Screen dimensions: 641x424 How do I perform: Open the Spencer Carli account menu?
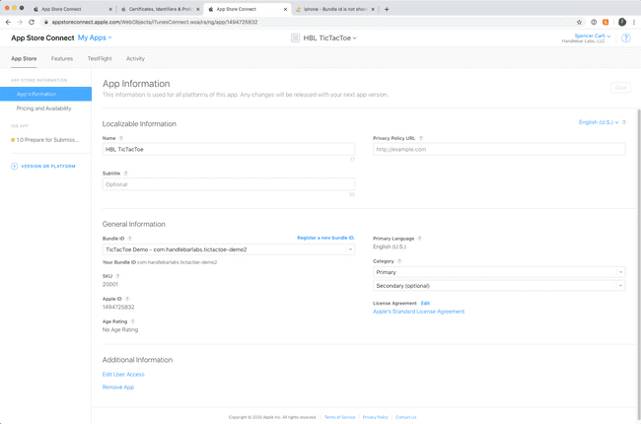point(593,35)
